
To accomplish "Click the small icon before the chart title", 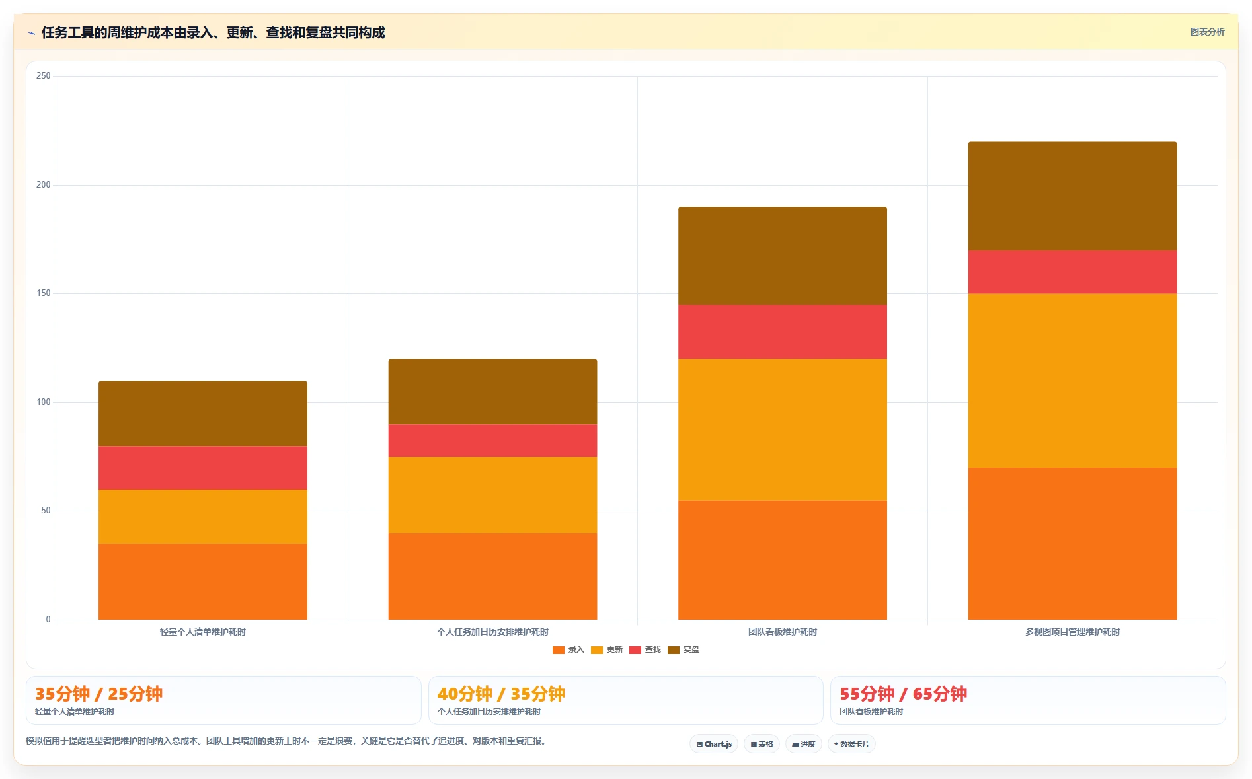I will tap(31, 33).
